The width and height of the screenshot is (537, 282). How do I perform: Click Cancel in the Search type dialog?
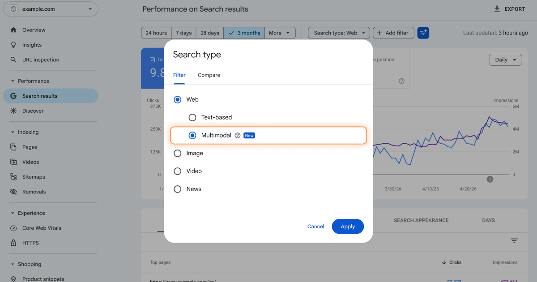pyautogui.click(x=316, y=226)
